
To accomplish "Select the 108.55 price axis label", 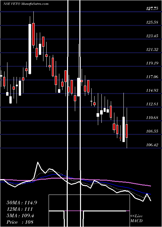I will click(152, 131).
